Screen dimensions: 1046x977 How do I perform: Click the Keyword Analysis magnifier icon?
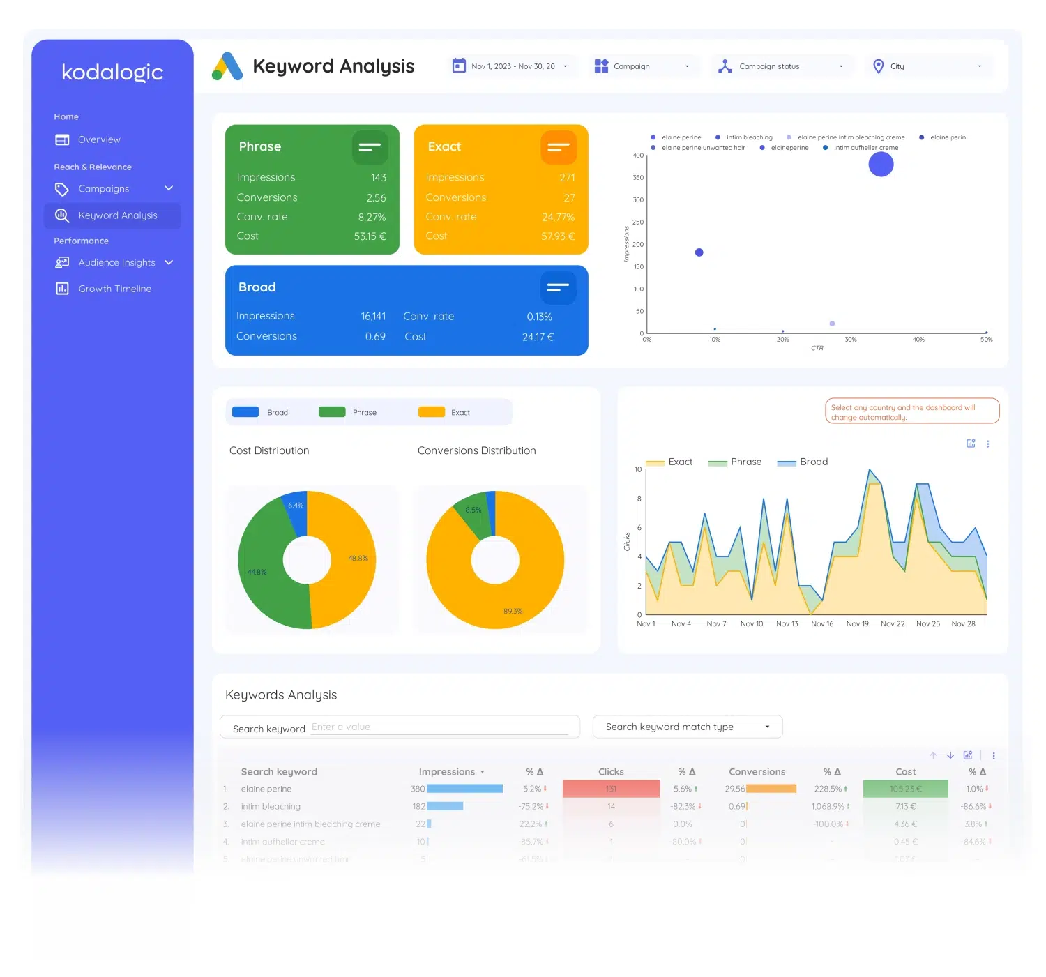tap(62, 215)
